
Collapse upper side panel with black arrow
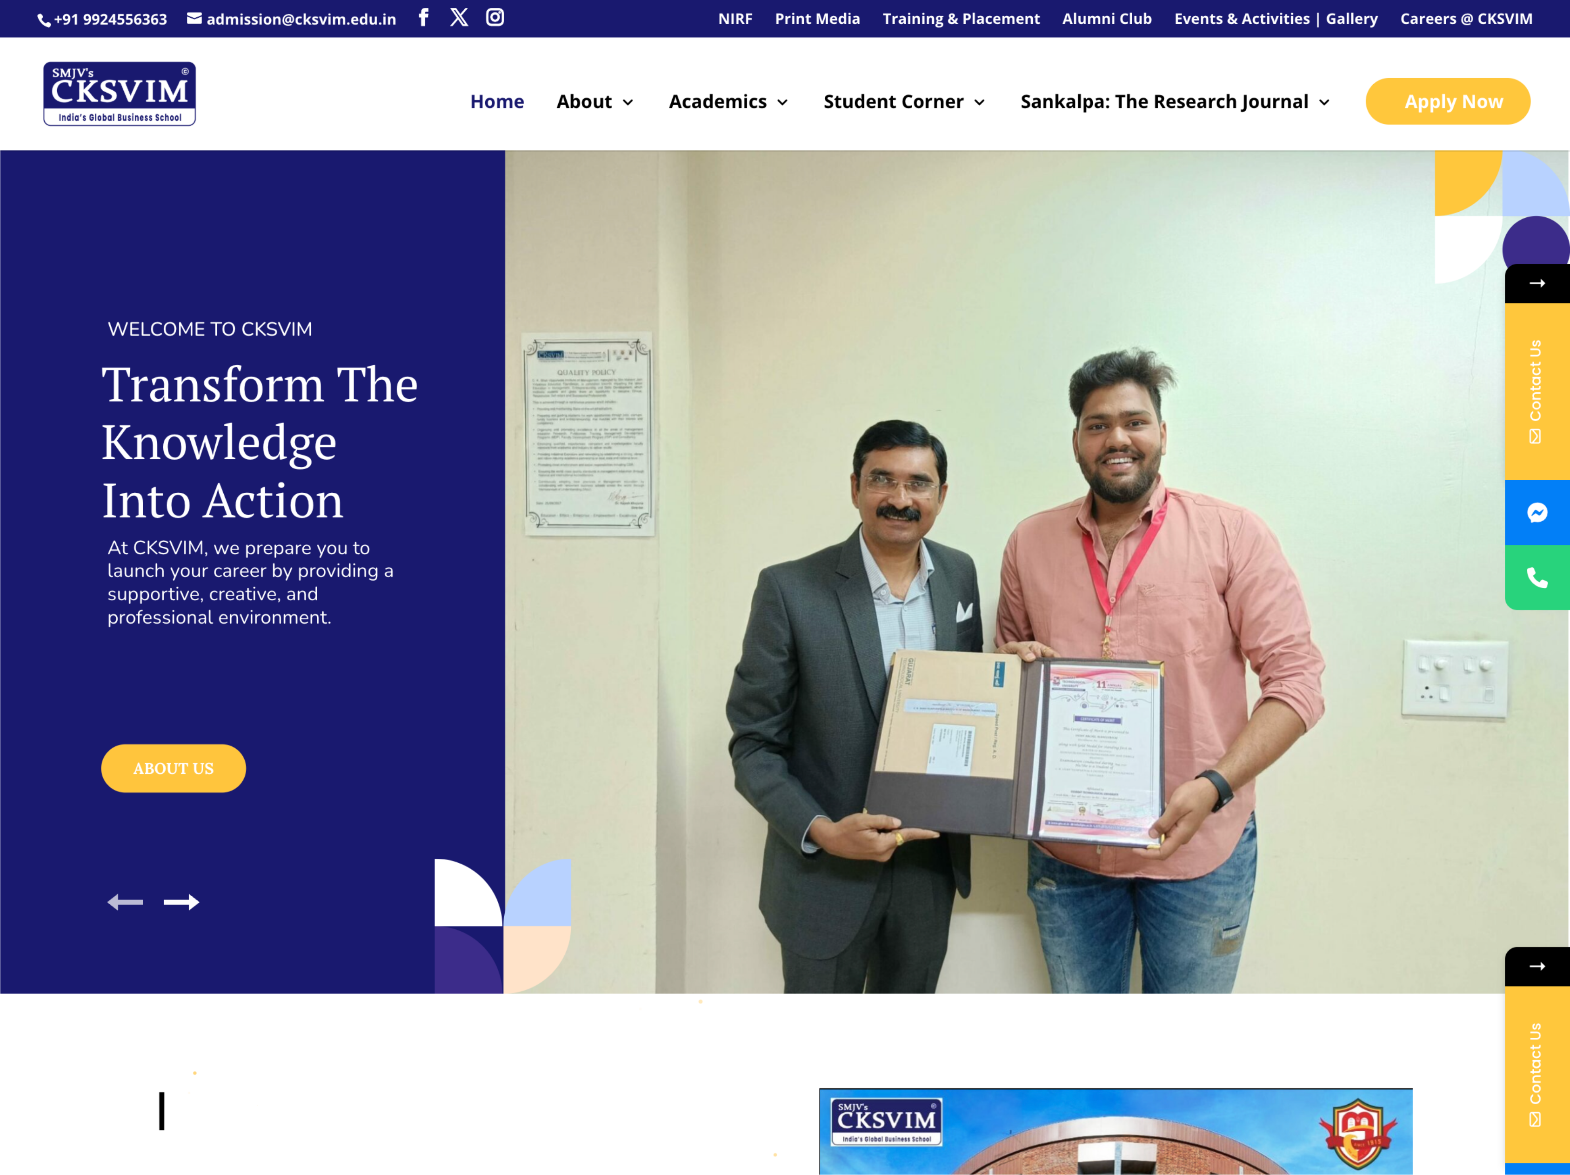(1537, 283)
